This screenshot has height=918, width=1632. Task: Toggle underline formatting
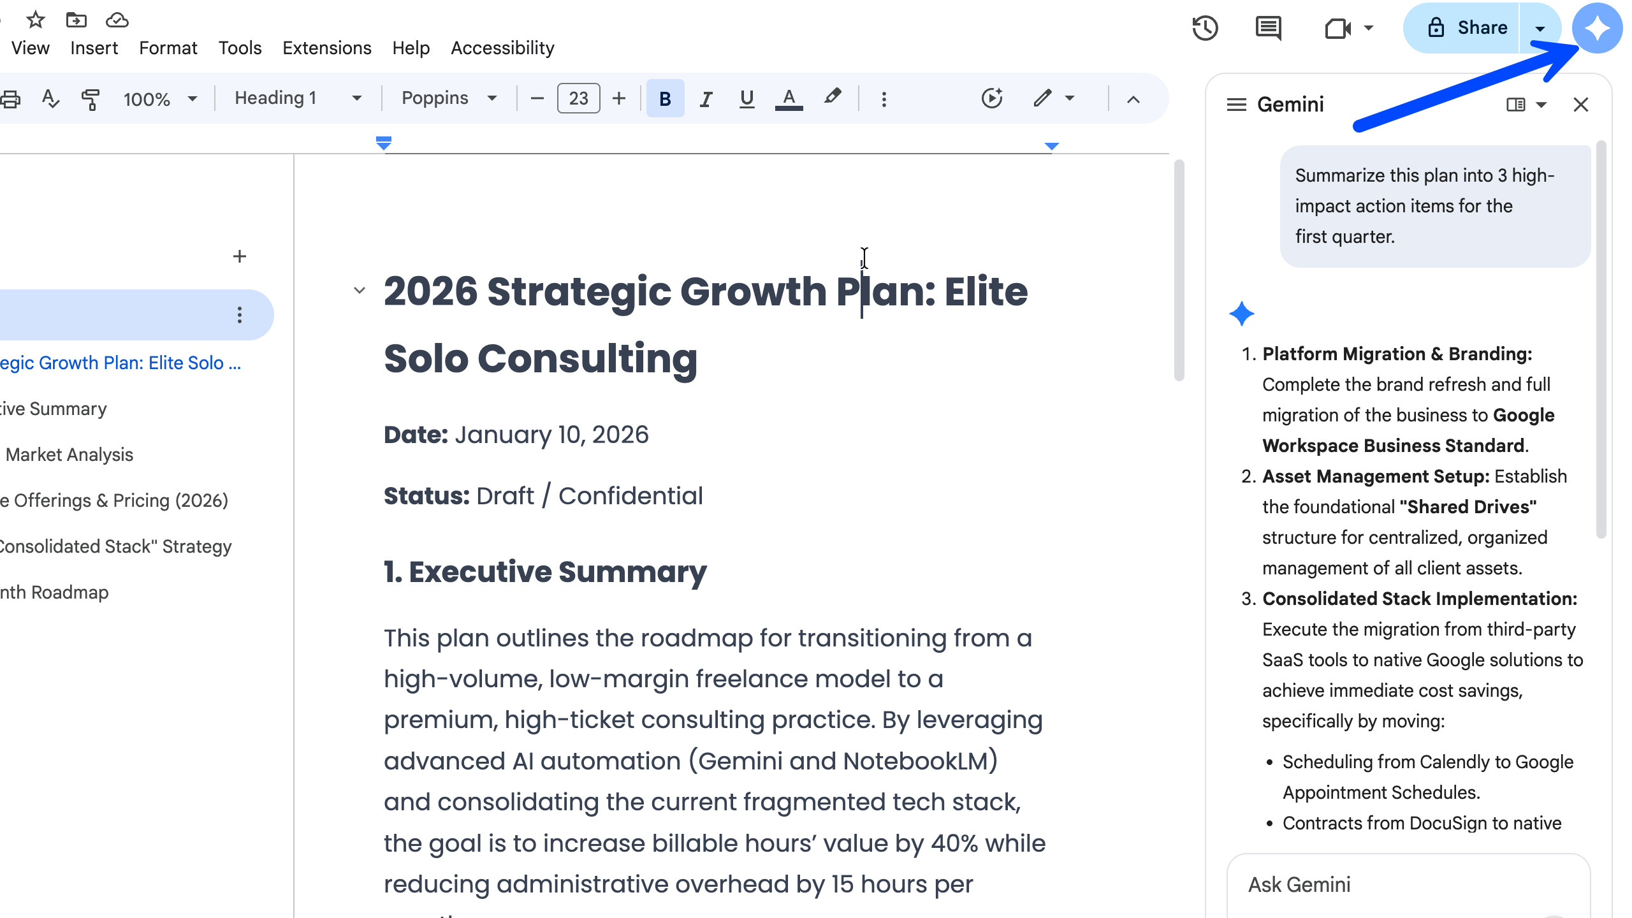pos(747,99)
